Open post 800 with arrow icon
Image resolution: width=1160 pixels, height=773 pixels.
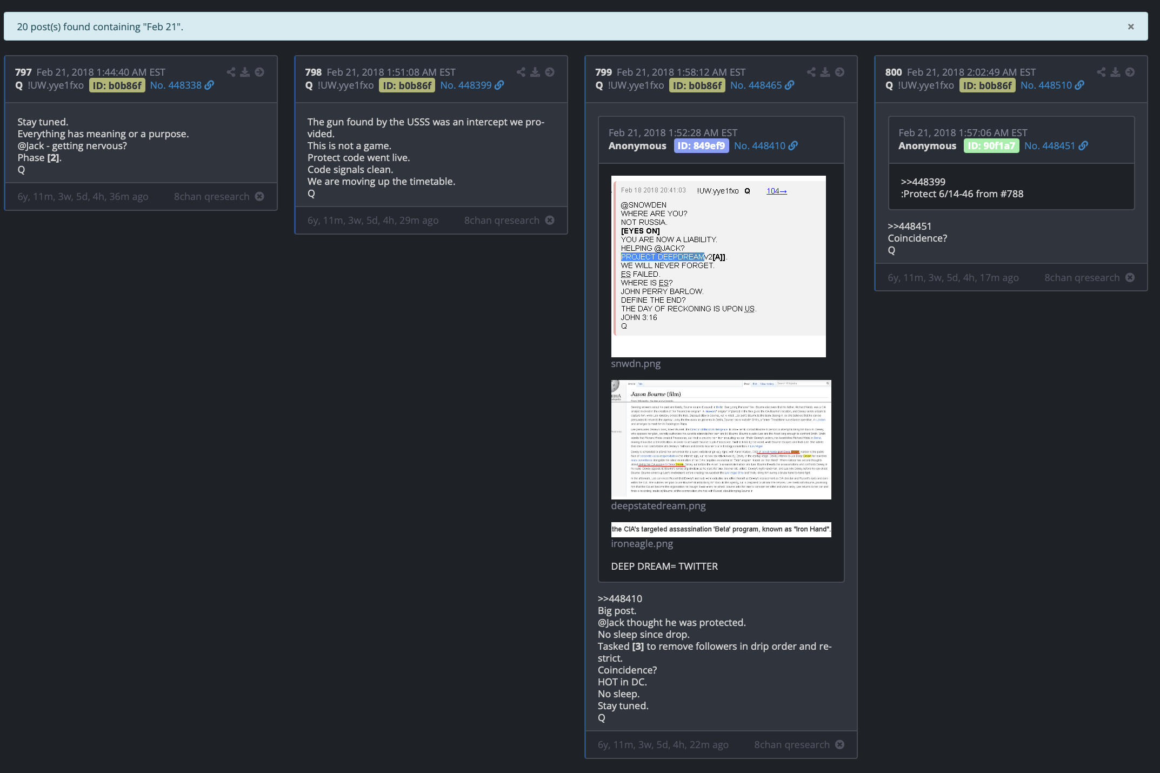point(1130,72)
